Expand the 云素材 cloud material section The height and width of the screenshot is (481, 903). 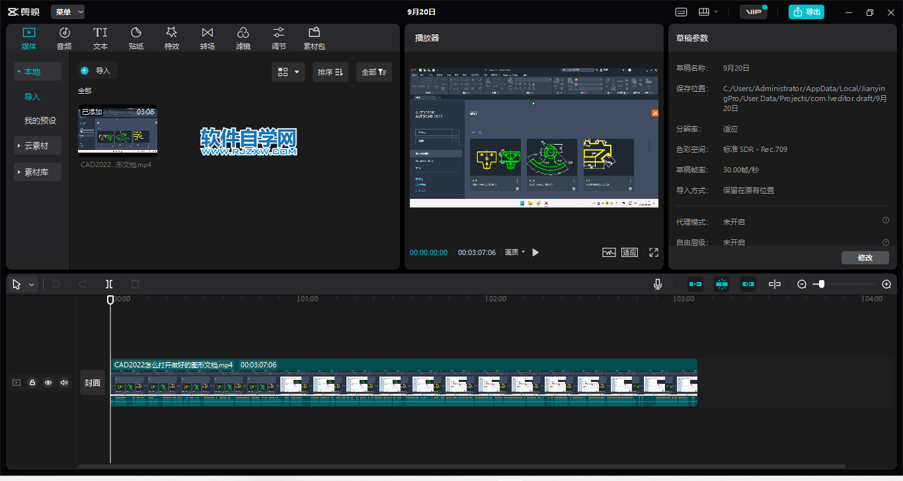click(38, 146)
